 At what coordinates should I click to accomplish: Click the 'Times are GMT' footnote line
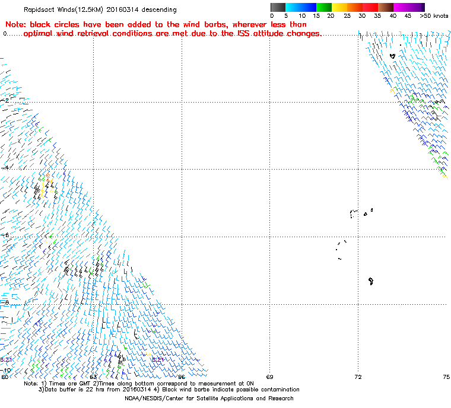(139, 384)
